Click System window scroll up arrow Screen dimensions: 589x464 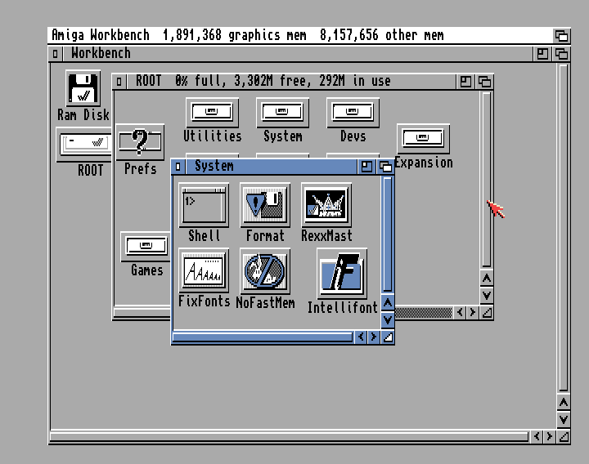click(x=388, y=303)
